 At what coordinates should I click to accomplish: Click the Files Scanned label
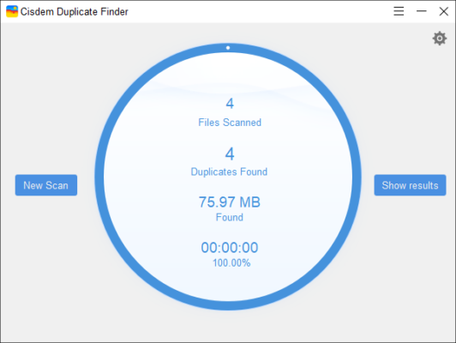pos(230,123)
